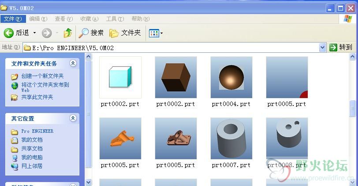Click Share this folder (共享此文件夹) link
Screen dimensions: 358x186
point(37,97)
